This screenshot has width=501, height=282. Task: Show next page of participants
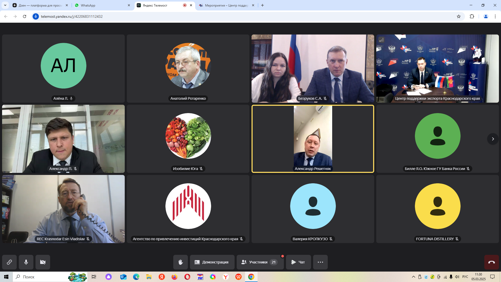click(x=493, y=139)
